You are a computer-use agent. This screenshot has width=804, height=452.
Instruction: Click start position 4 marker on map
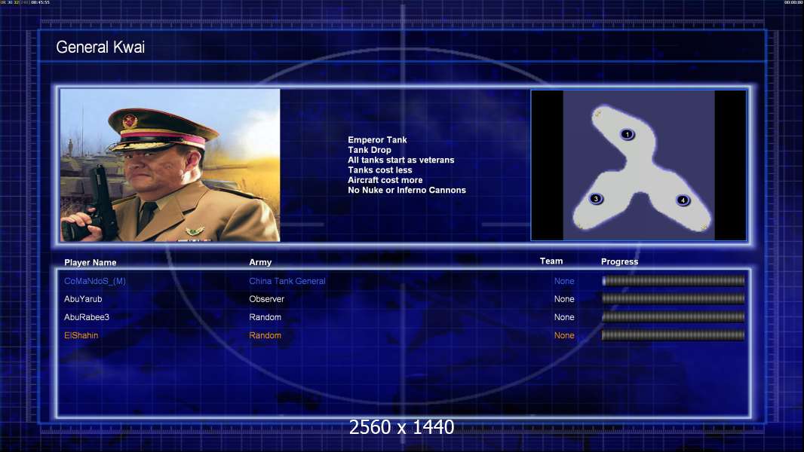[683, 200]
